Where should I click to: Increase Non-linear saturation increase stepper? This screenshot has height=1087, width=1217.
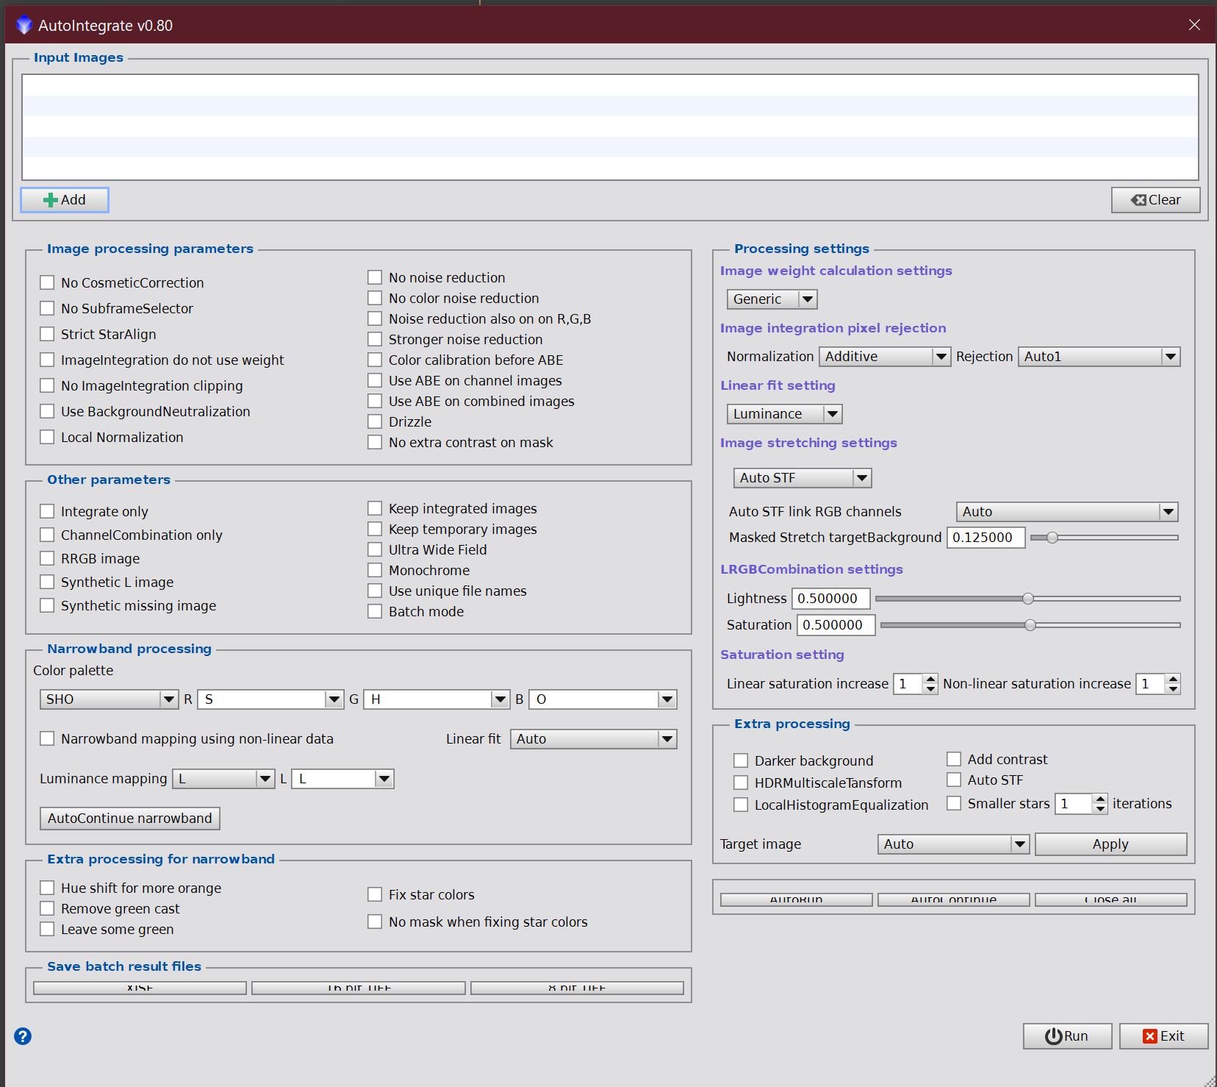click(1173, 679)
